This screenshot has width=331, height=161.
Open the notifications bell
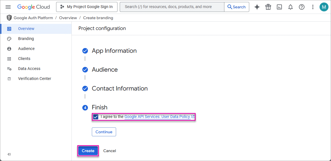click(291, 7)
